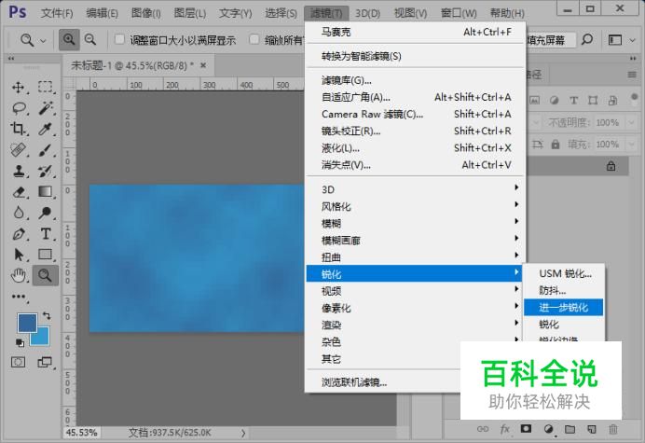
Task: Open status bar info arrow
Action: click(x=243, y=433)
